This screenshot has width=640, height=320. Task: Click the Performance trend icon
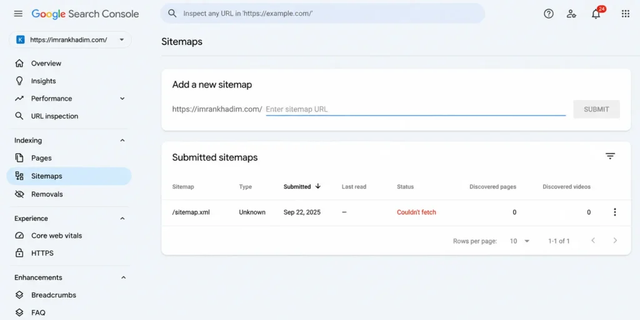(x=19, y=98)
